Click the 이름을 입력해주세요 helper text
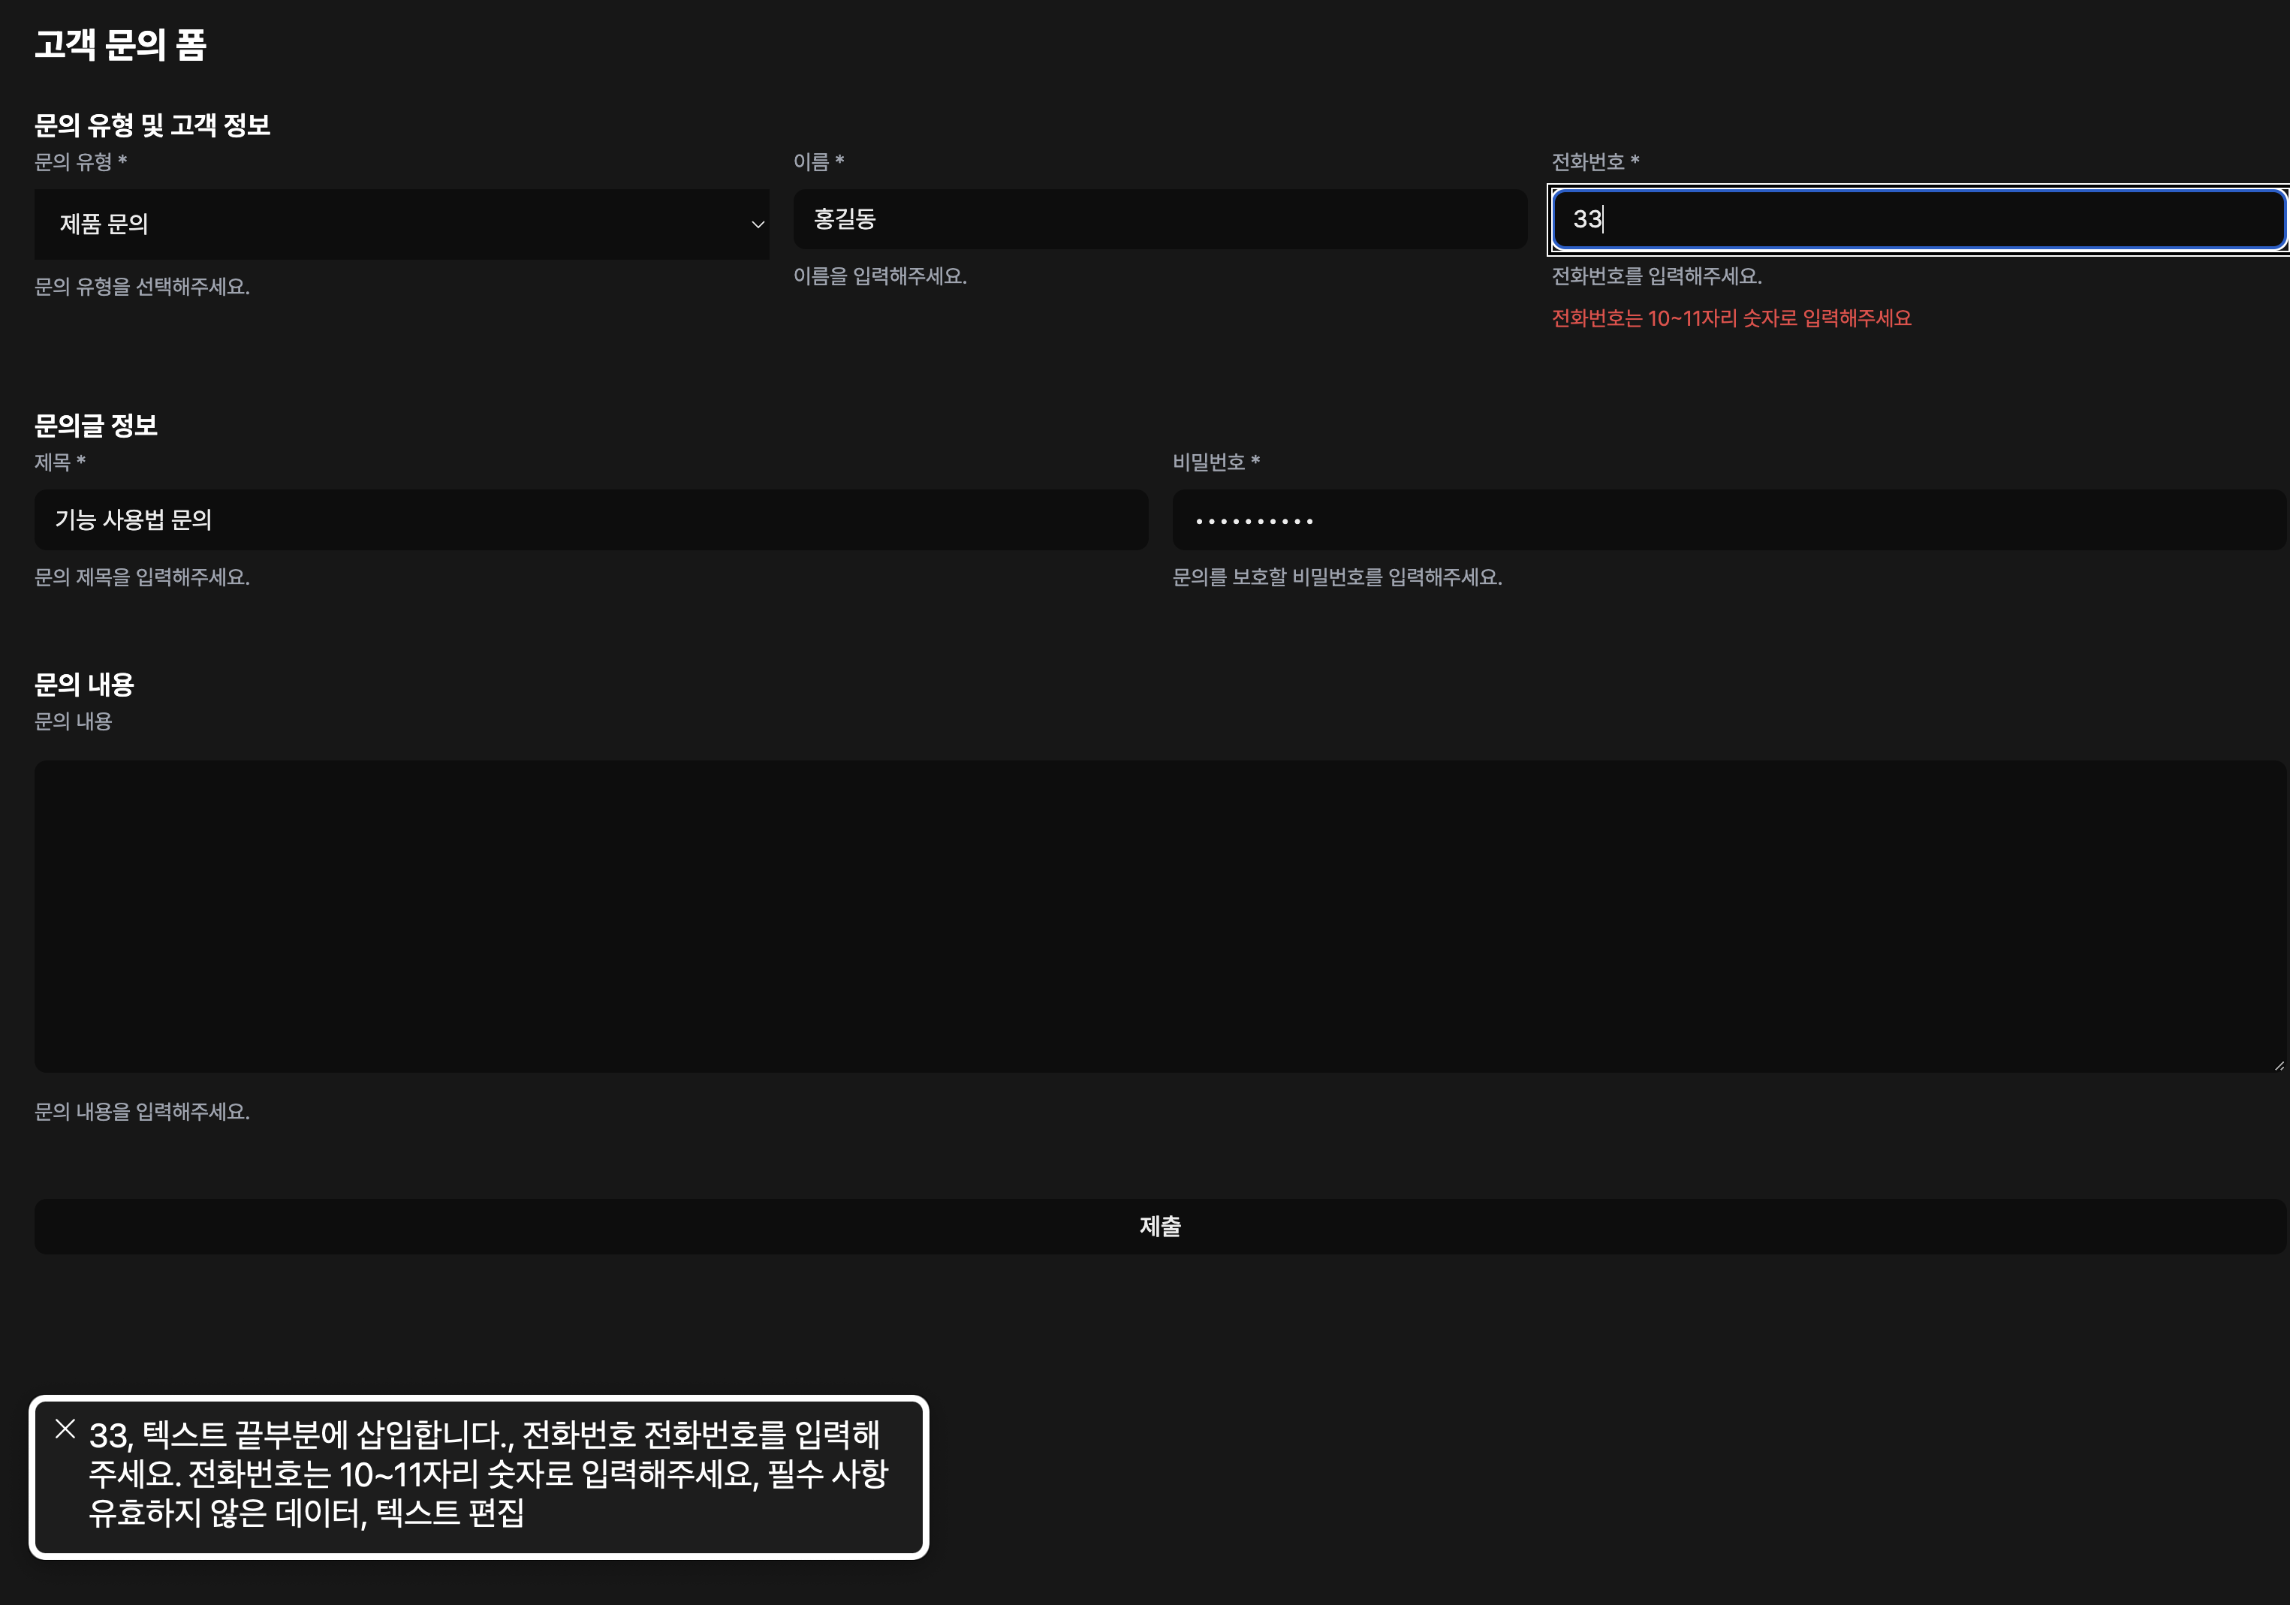2290x1605 pixels. 881,279
